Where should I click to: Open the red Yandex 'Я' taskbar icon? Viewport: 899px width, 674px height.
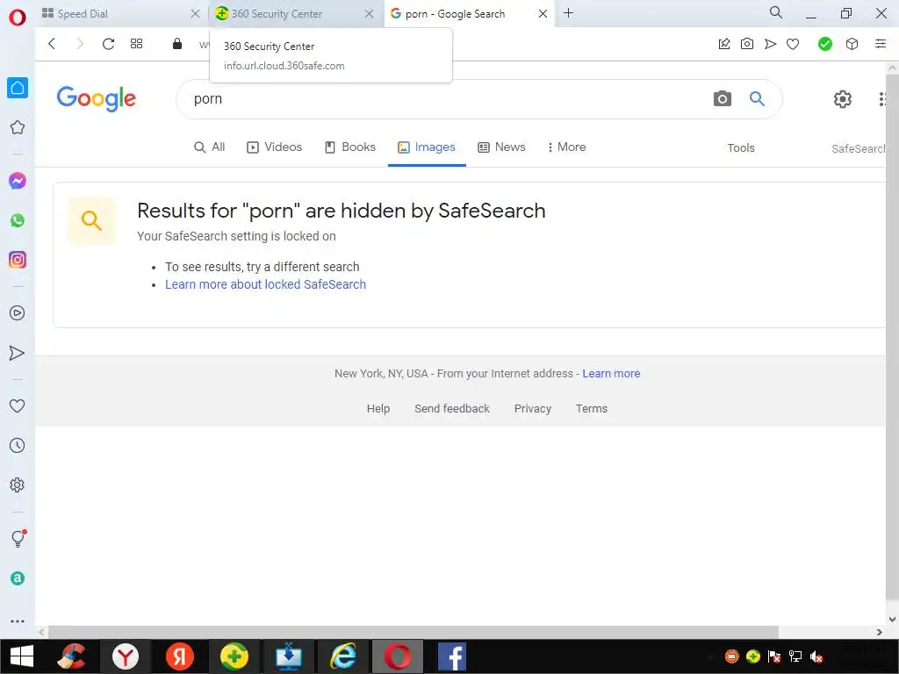tap(179, 656)
